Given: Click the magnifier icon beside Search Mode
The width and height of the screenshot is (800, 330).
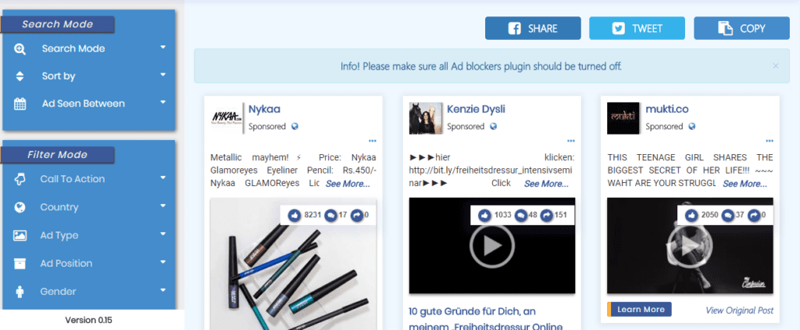Looking at the screenshot, I should [x=20, y=49].
